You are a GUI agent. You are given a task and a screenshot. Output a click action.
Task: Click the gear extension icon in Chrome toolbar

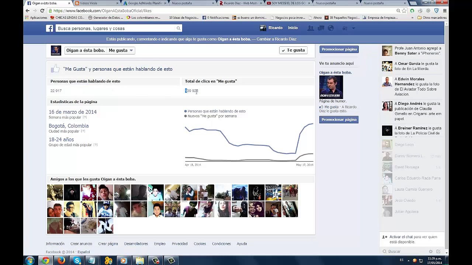[x=428, y=11]
